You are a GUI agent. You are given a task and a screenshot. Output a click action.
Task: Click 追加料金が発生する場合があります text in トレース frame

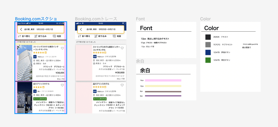click(x=110, y=76)
